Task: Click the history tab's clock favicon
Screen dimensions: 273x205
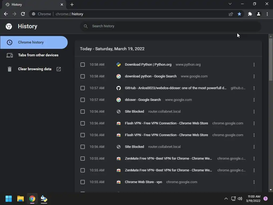Action: pyautogui.click(x=7, y=5)
